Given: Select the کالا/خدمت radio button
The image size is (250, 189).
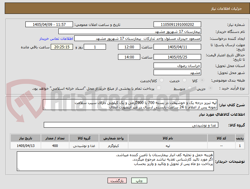Looking at the screenshot, I should click(162, 80).
